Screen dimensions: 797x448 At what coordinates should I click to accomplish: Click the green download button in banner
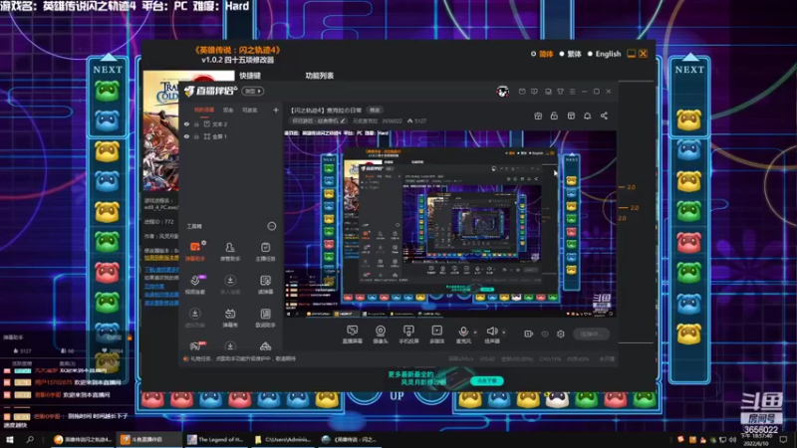click(x=486, y=380)
